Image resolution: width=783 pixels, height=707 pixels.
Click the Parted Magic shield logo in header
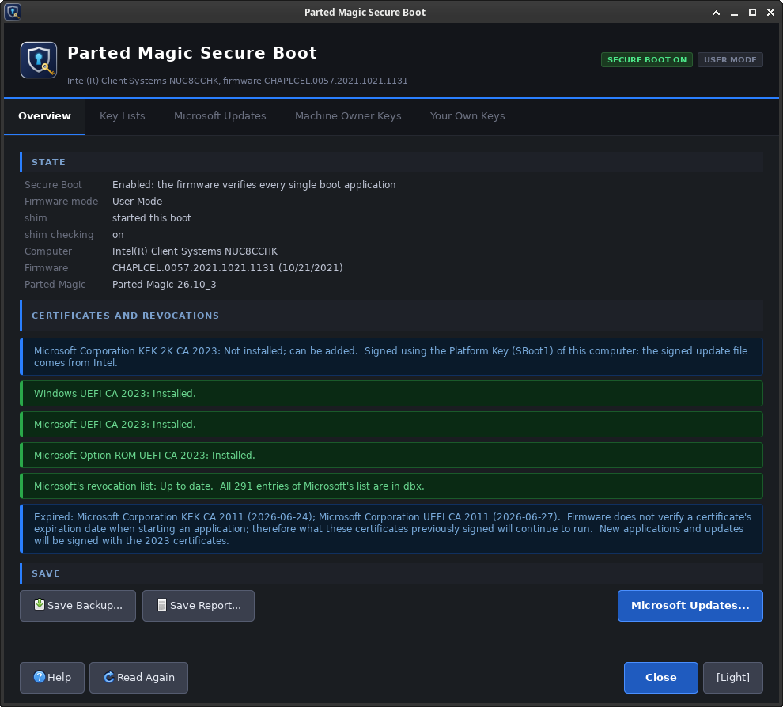[x=39, y=60]
